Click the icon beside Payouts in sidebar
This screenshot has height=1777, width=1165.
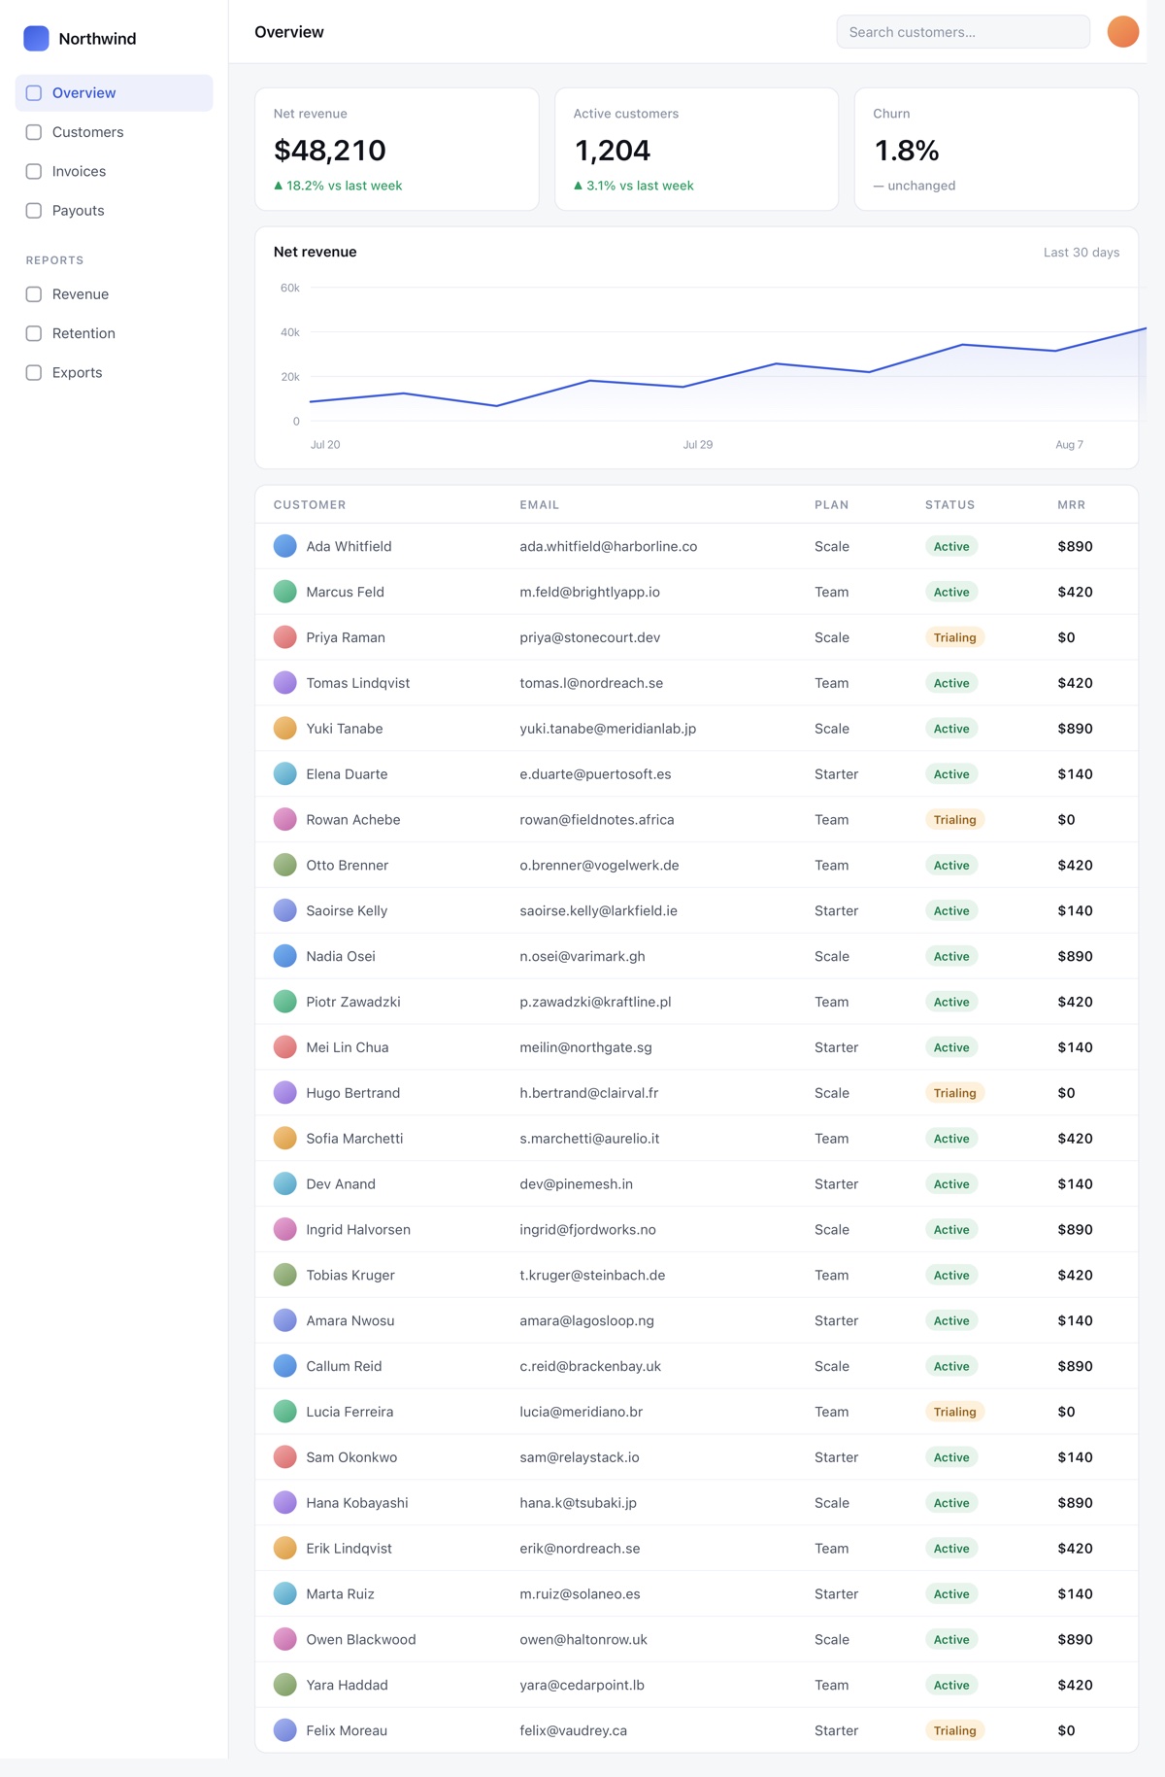pos(34,211)
